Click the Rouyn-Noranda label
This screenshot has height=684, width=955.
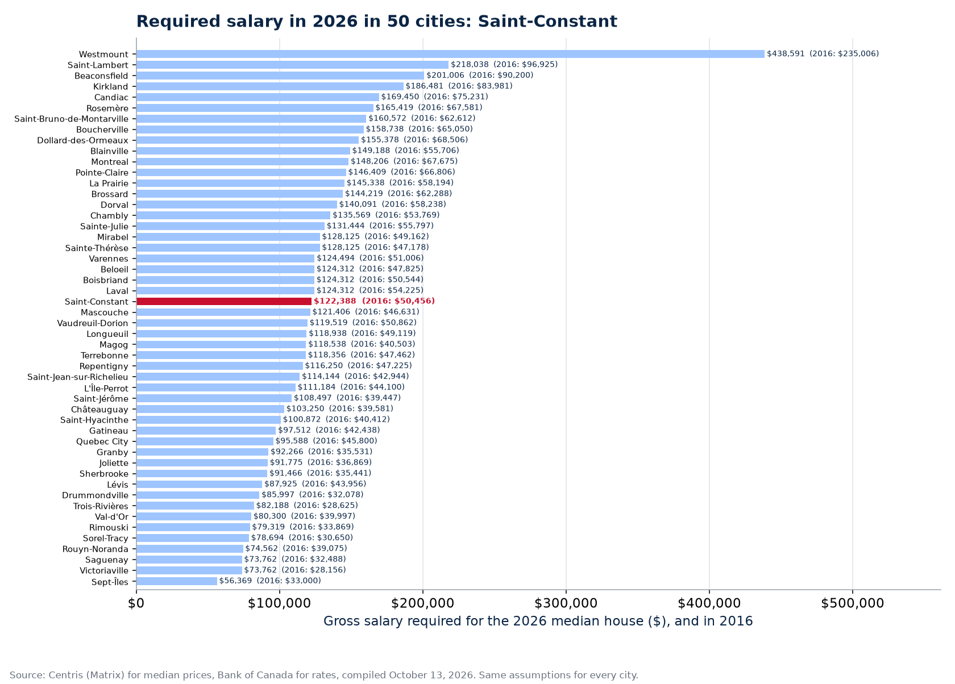95,549
